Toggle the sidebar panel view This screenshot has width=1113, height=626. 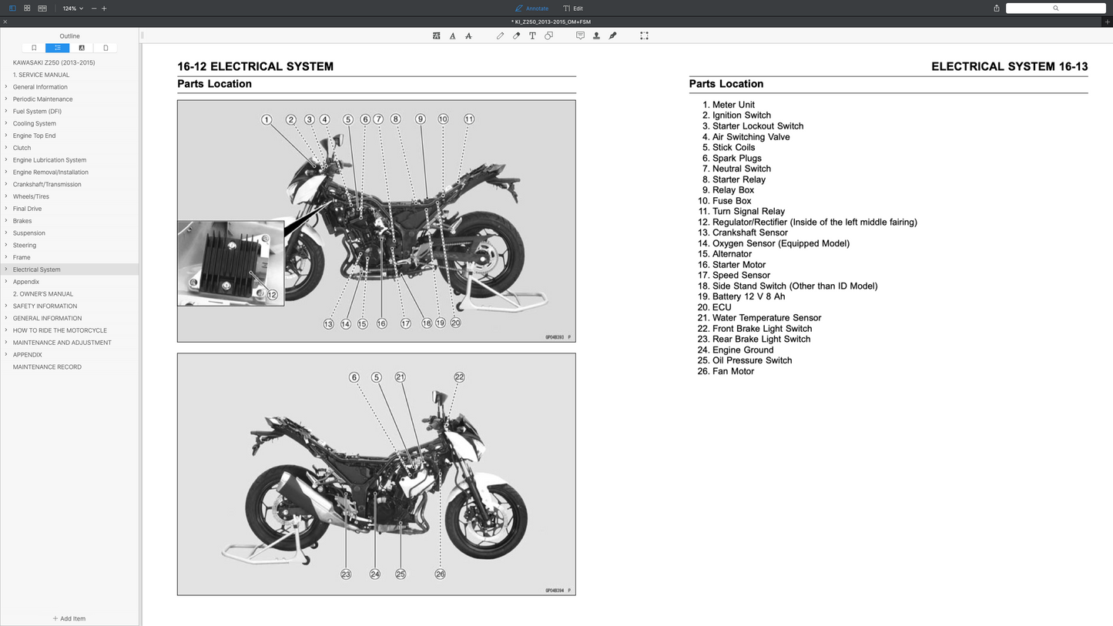[x=12, y=8]
